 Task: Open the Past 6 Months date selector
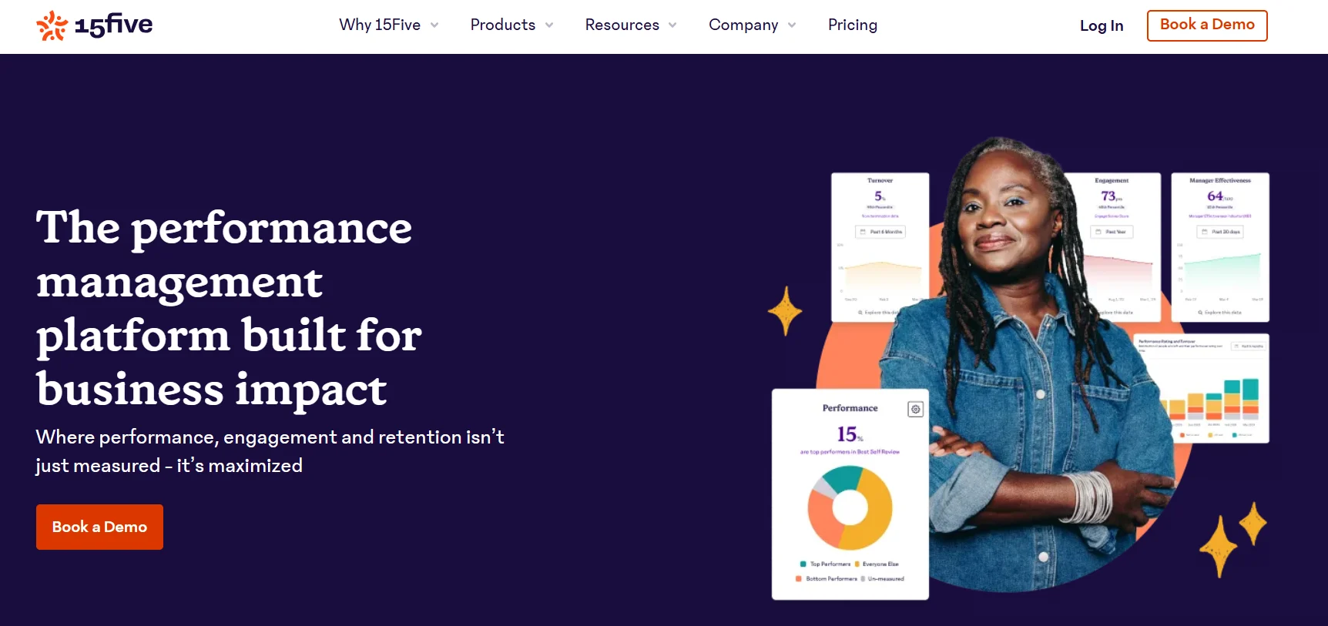click(880, 232)
